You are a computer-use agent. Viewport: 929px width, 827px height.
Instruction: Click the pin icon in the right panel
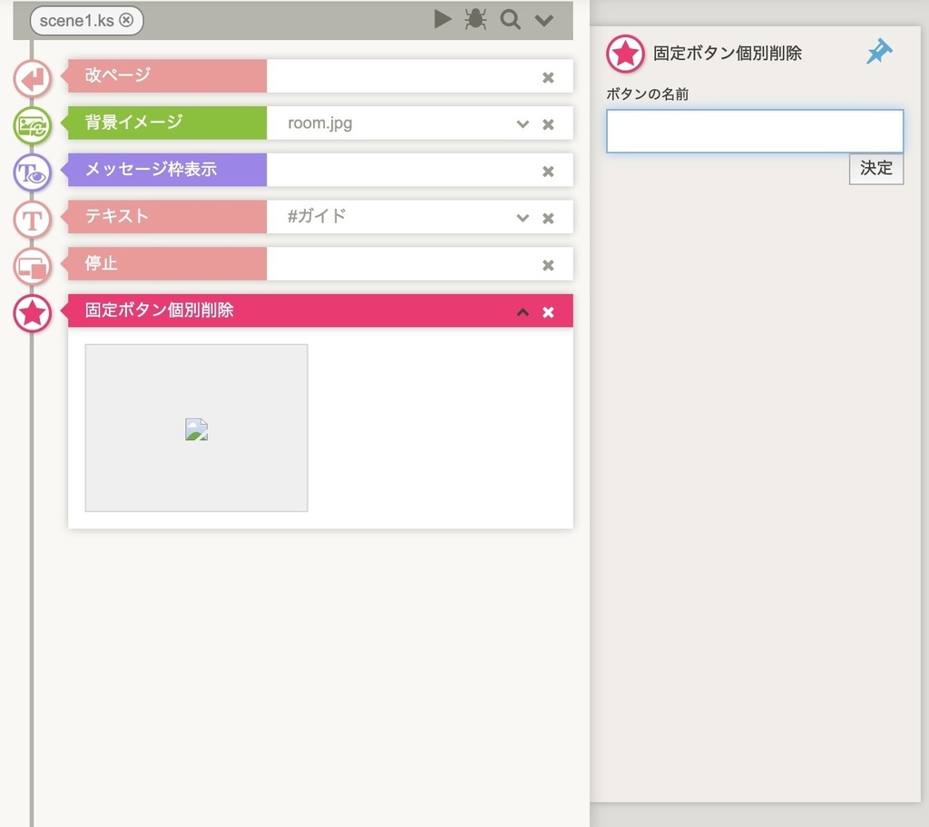878,53
